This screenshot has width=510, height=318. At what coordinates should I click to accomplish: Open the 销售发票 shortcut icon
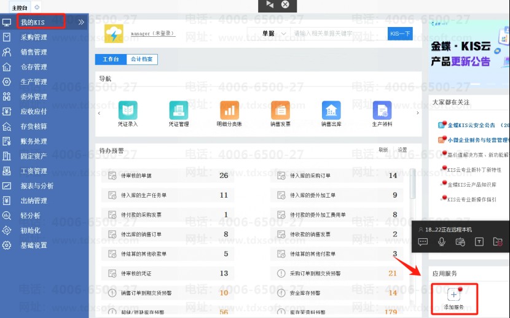pos(281,111)
